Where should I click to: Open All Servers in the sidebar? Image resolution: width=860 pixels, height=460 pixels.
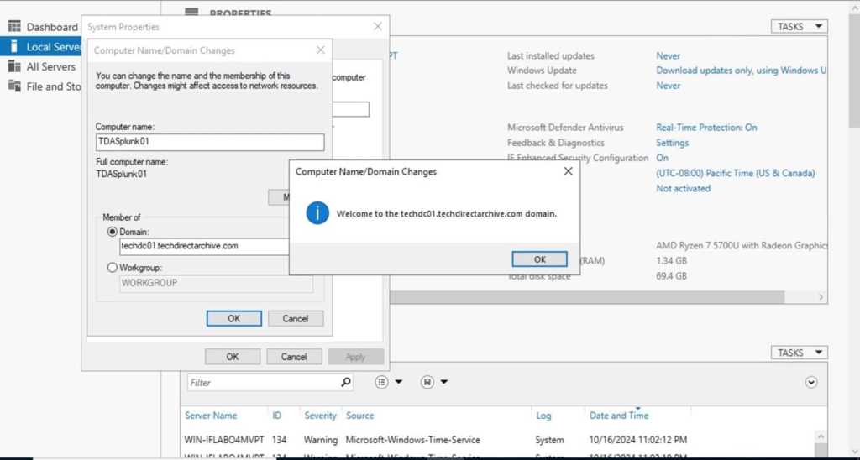[x=51, y=66]
